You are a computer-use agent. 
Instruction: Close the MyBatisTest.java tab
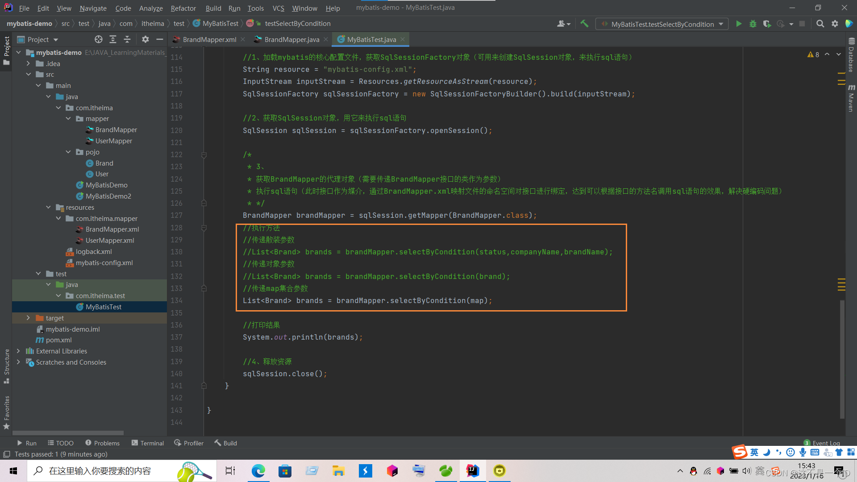403,40
